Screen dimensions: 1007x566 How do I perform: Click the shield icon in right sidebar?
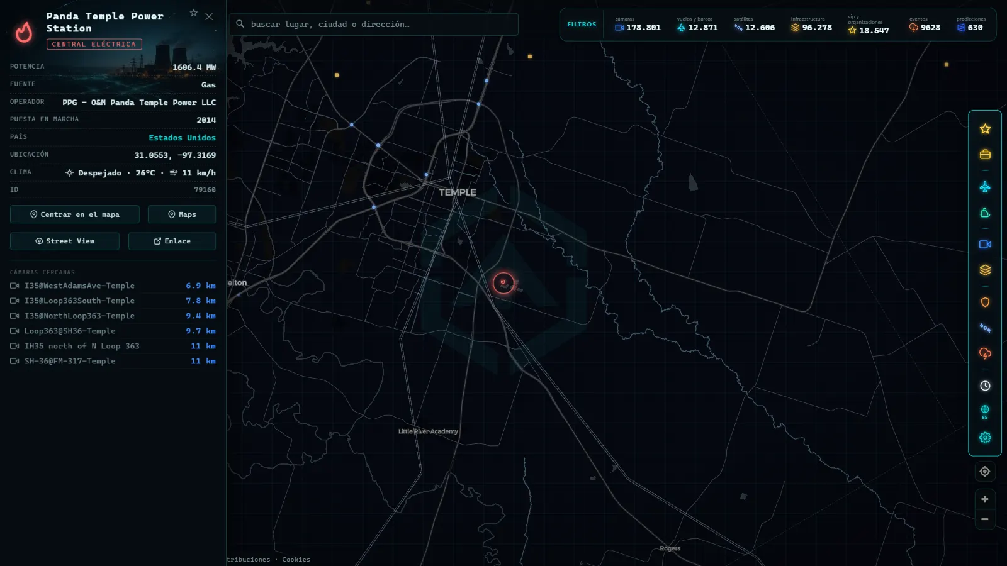pyautogui.click(x=985, y=302)
